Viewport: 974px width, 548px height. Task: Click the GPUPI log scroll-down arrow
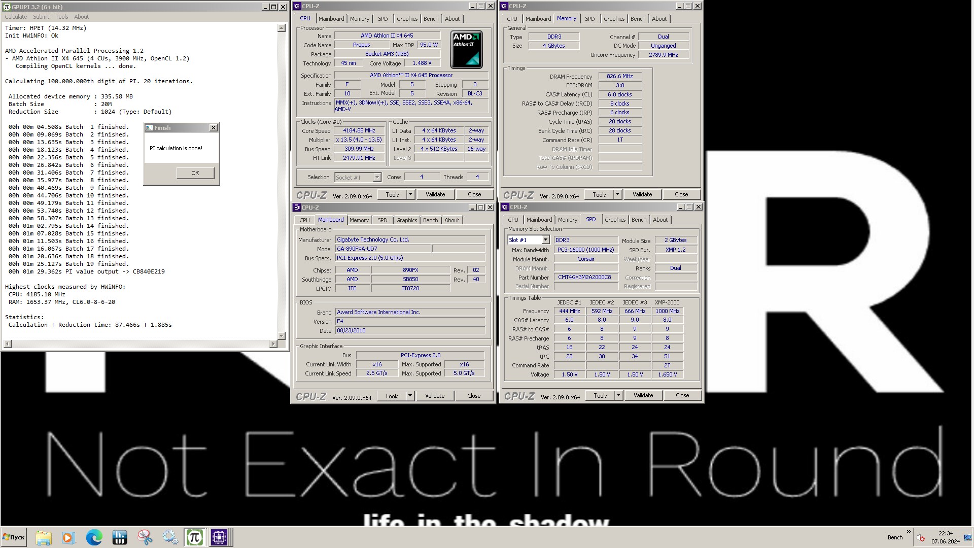[x=282, y=336]
